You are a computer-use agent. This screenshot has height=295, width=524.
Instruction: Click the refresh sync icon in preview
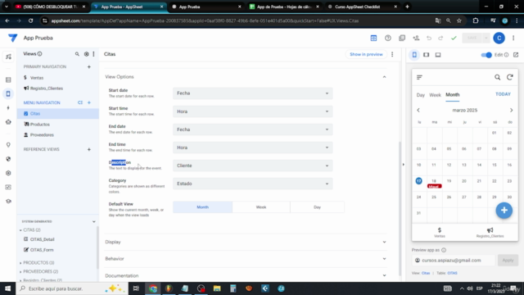[509, 77]
